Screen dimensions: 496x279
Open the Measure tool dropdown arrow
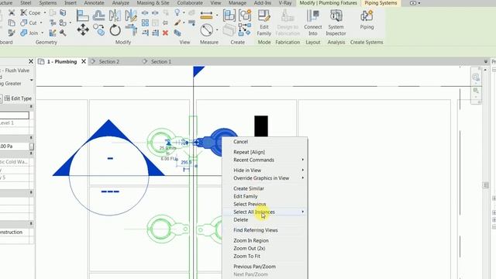click(217, 30)
